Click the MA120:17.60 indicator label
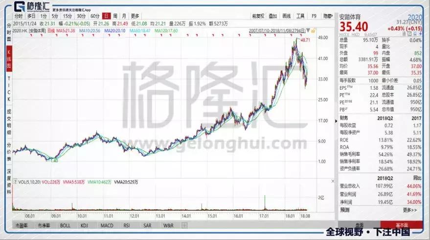The width and height of the screenshot is (430, 240). [x=166, y=31]
